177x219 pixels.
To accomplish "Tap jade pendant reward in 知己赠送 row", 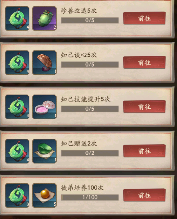I will (x=17, y=151).
